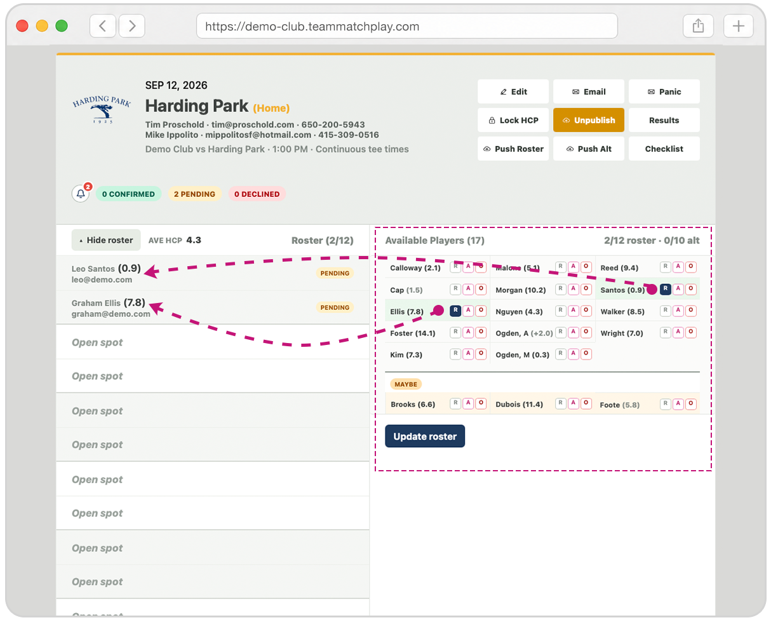Toggle off R for Ellis (7.8)
Image resolution: width=771 pixels, height=620 pixels.
tap(455, 311)
